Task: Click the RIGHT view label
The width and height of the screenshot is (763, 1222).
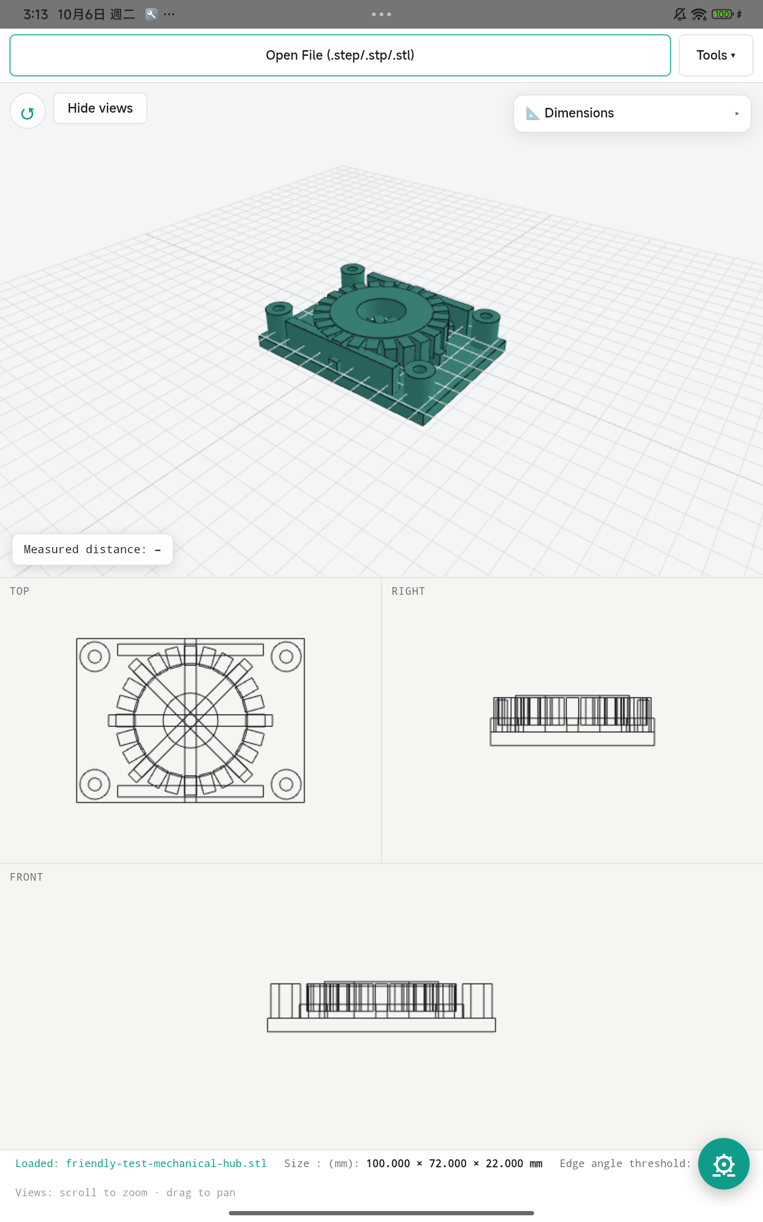Action: tap(408, 591)
